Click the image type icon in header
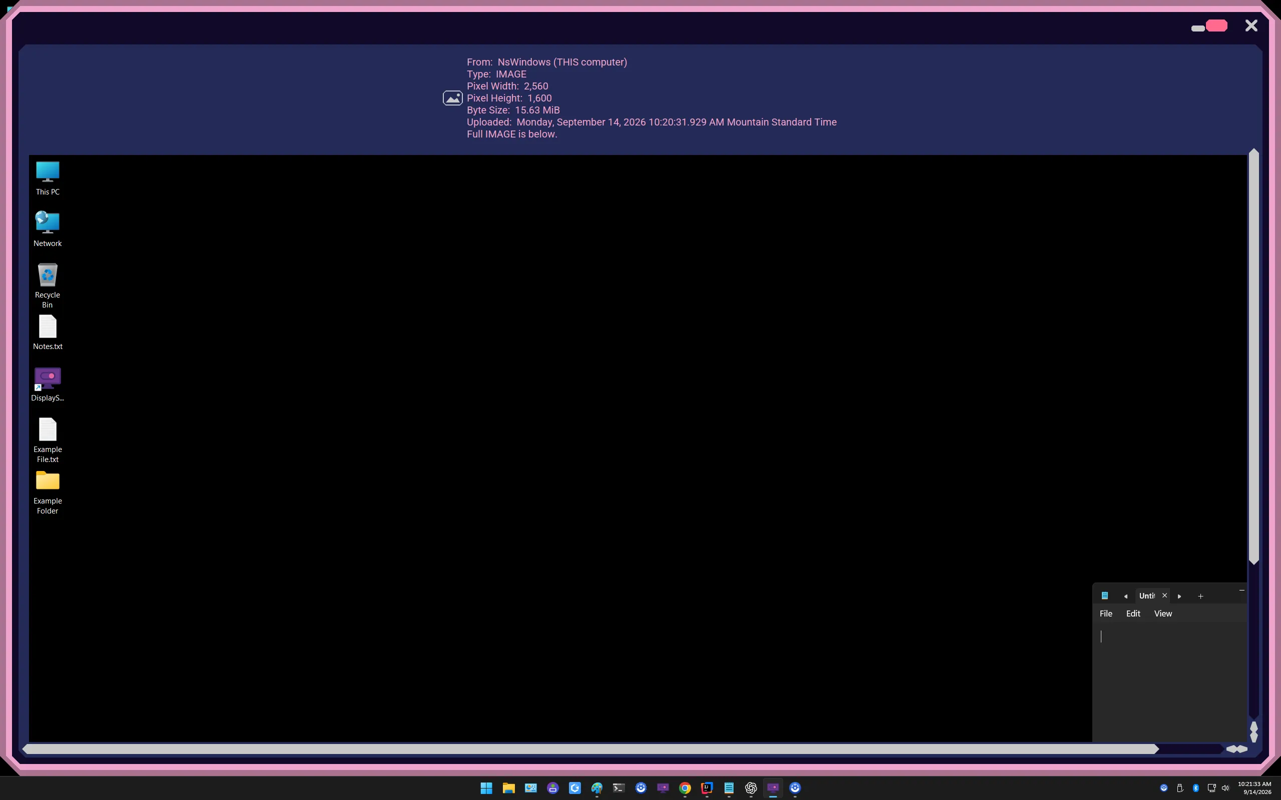The image size is (1281, 800). click(452, 98)
